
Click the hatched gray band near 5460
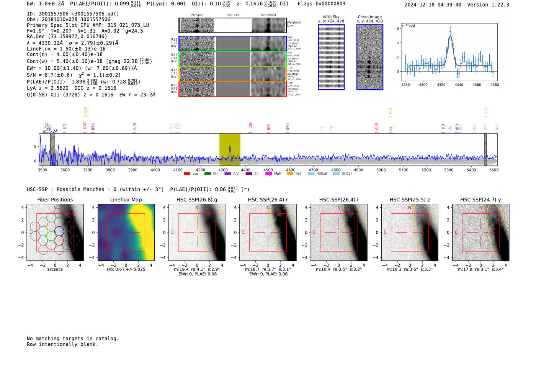click(485, 149)
